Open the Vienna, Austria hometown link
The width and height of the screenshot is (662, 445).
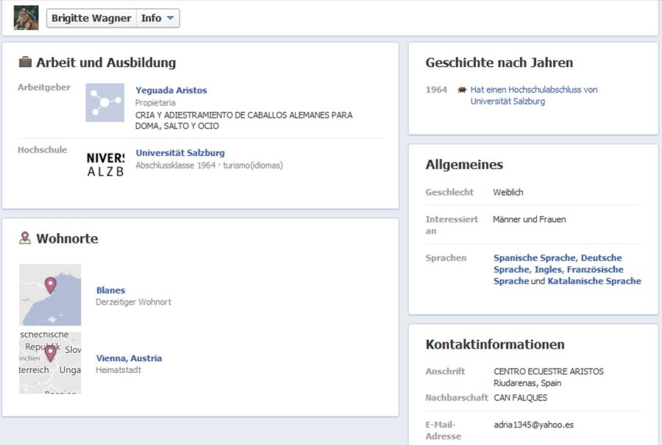[129, 358]
